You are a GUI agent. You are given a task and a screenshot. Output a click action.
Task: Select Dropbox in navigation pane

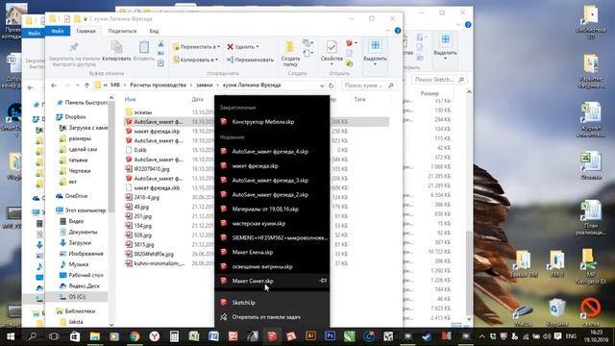pos(75,117)
